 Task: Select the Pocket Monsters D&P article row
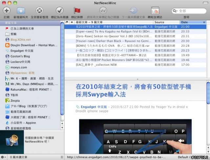click(136, 60)
